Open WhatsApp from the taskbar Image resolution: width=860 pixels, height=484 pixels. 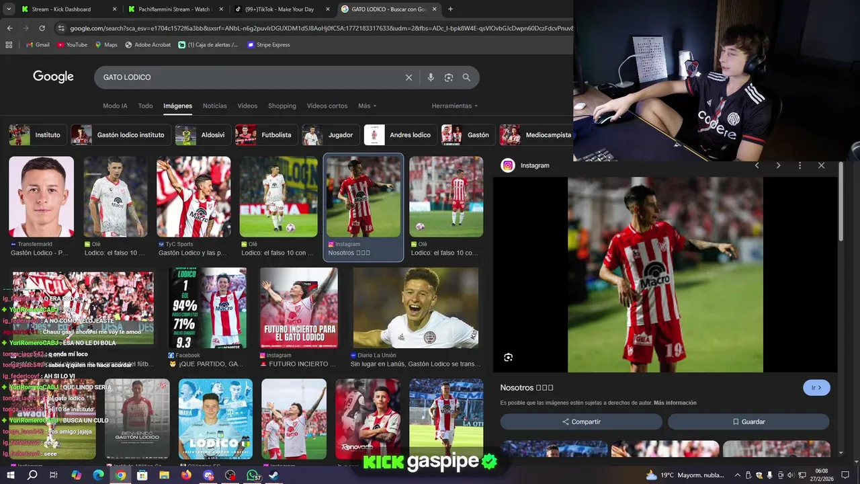click(x=253, y=475)
